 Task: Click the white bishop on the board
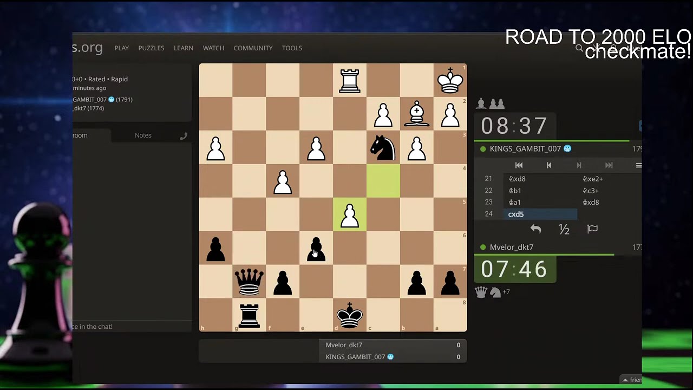pyautogui.click(x=416, y=114)
